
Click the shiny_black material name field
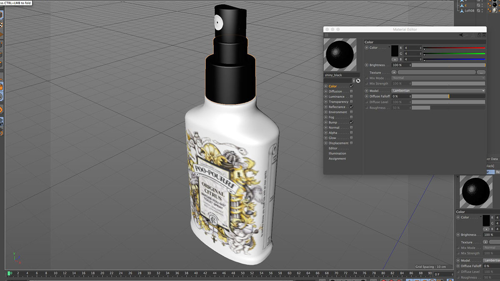pyautogui.click(x=342, y=75)
